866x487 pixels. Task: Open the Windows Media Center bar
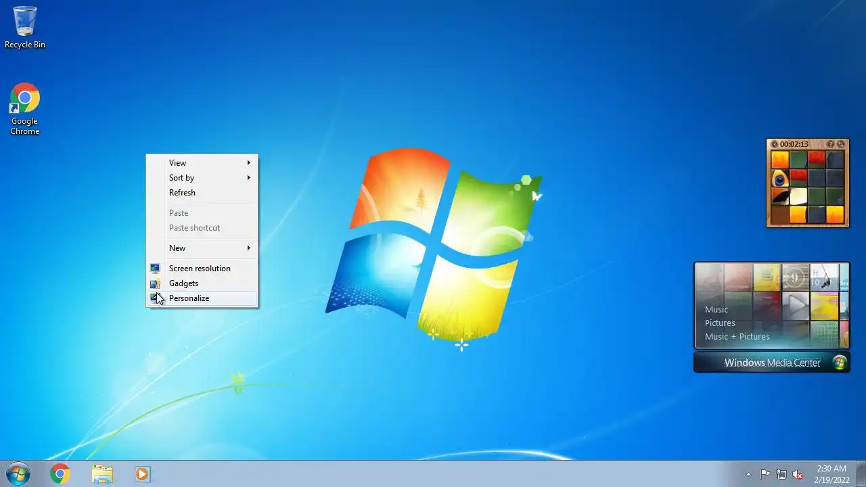point(772,363)
